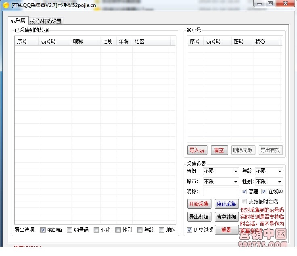The width and height of the screenshot is (297, 256).
Task: Maximize the QQ collector window
Action: (x=270, y=4)
